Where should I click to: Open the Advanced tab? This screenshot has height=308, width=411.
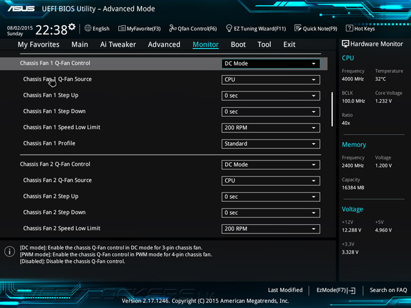(164, 44)
